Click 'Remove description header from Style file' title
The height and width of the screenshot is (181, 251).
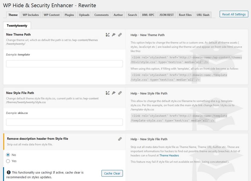[x=37, y=139]
